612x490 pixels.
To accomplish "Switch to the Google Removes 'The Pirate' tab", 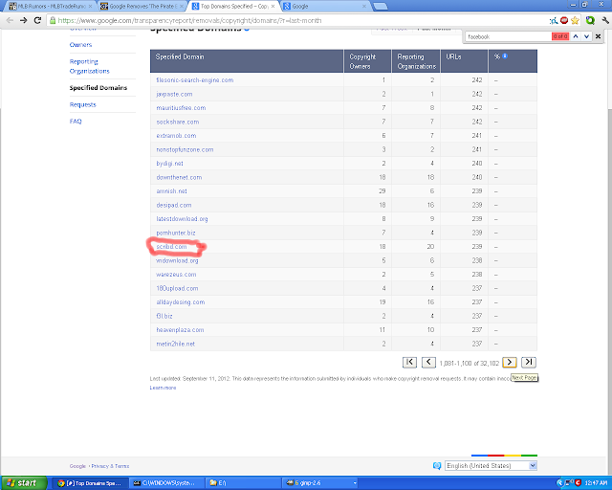I will coord(141,7).
